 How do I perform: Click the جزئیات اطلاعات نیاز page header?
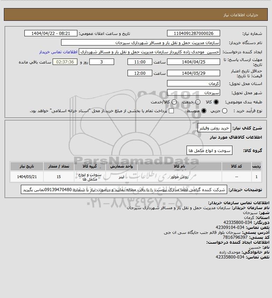click(241, 15)
